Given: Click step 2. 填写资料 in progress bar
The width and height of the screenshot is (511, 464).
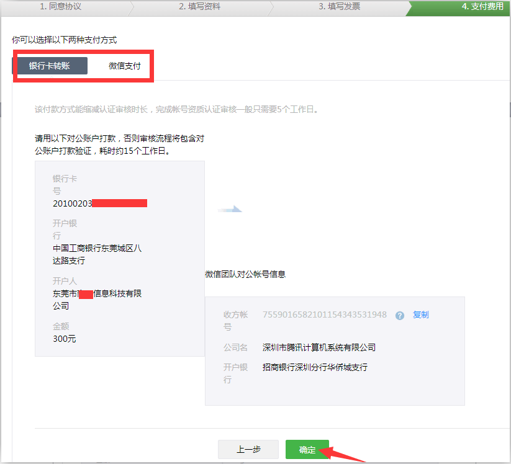Looking at the screenshot, I should pos(200,7).
